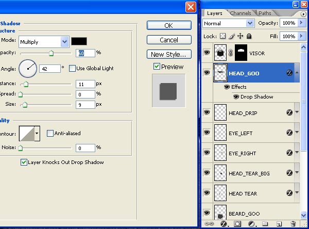The image size is (309, 229).
Task: Click link layers icon at panel bottom
Action: [209, 224]
